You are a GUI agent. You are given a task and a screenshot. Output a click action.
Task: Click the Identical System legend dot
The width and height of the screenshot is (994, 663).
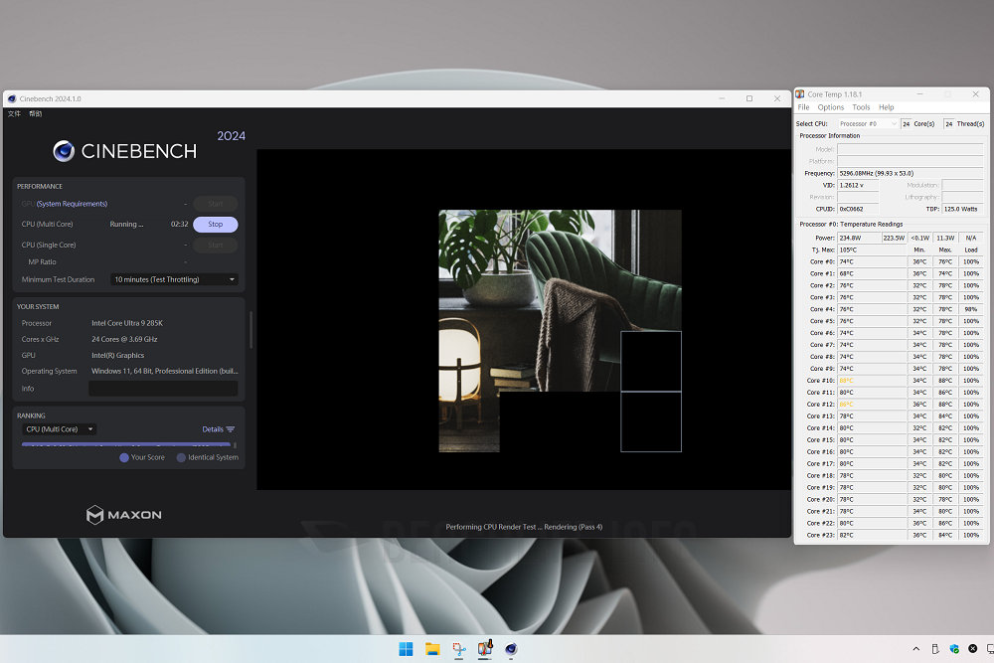pos(181,457)
